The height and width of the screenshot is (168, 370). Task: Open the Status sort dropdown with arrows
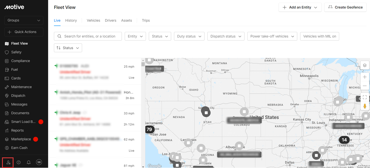click(68, 48)
